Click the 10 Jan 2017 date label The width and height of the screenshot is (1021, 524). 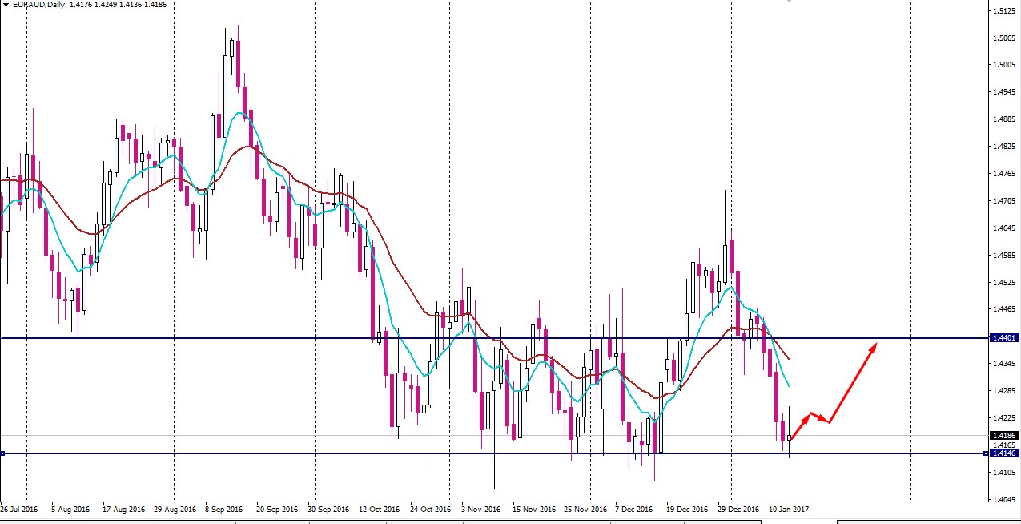point(789,509)
